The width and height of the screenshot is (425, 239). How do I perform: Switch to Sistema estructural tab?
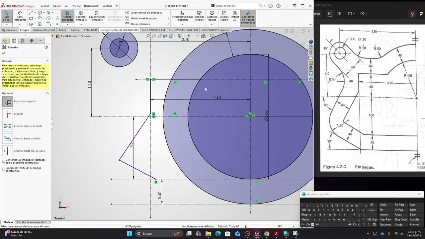tap(44, 30)
